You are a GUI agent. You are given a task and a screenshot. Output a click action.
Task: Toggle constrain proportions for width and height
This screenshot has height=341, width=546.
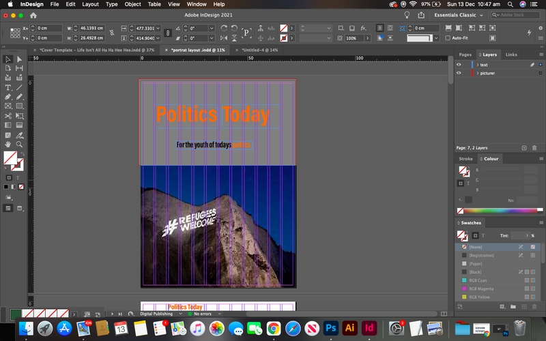[x=111, y=33]
